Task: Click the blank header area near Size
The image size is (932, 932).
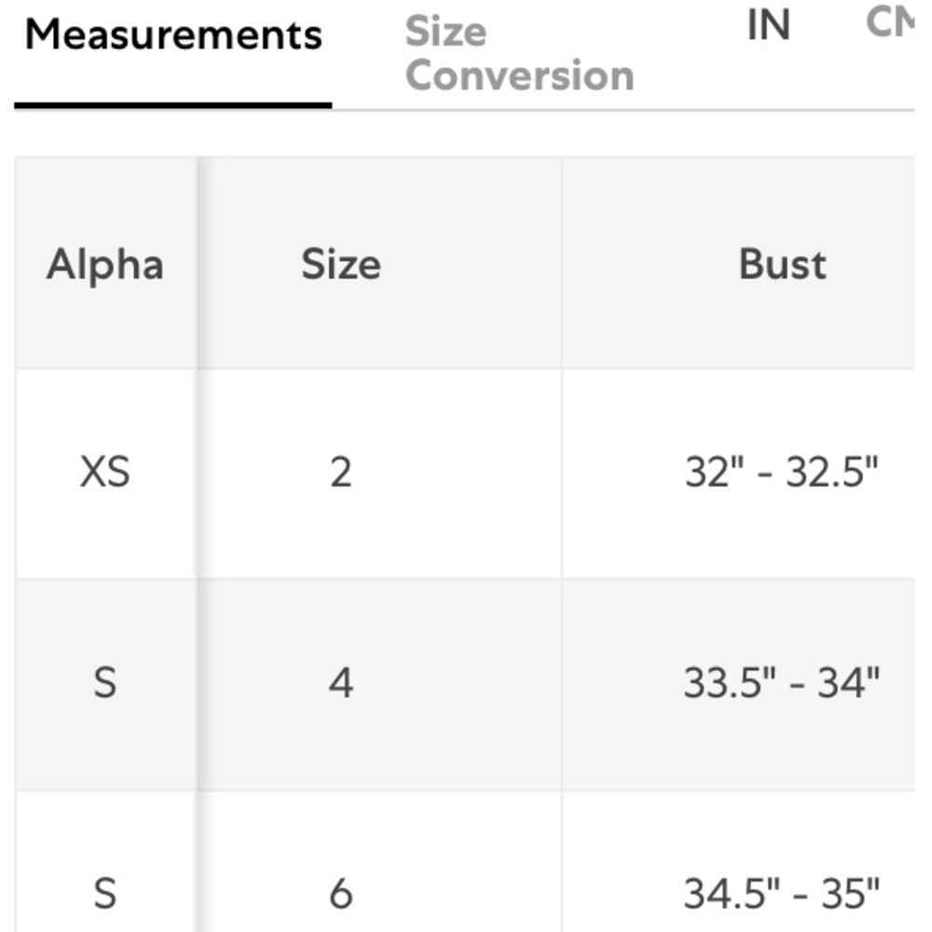Action: [x=475, y=264]
